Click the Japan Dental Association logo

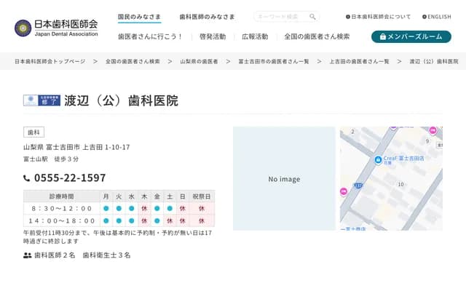(x=56, y=28)
